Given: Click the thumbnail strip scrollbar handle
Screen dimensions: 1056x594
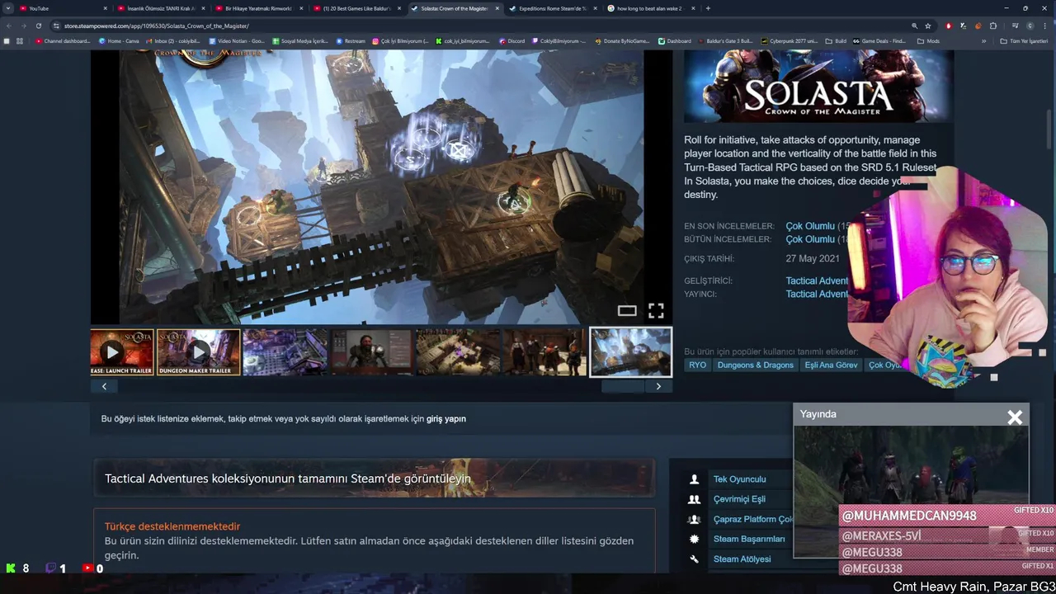Looking at the screenshot, I should pyautogui.click(x=623, y=386).
